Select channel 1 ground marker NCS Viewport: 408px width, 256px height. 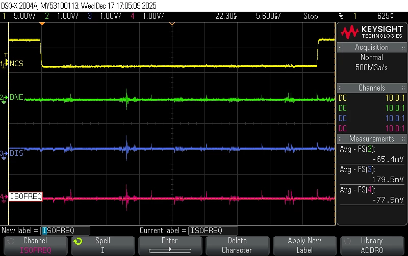point(4,65)
